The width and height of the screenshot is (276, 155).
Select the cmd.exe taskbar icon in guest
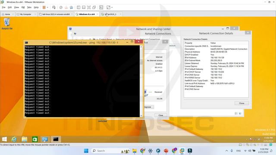point(56,139)
